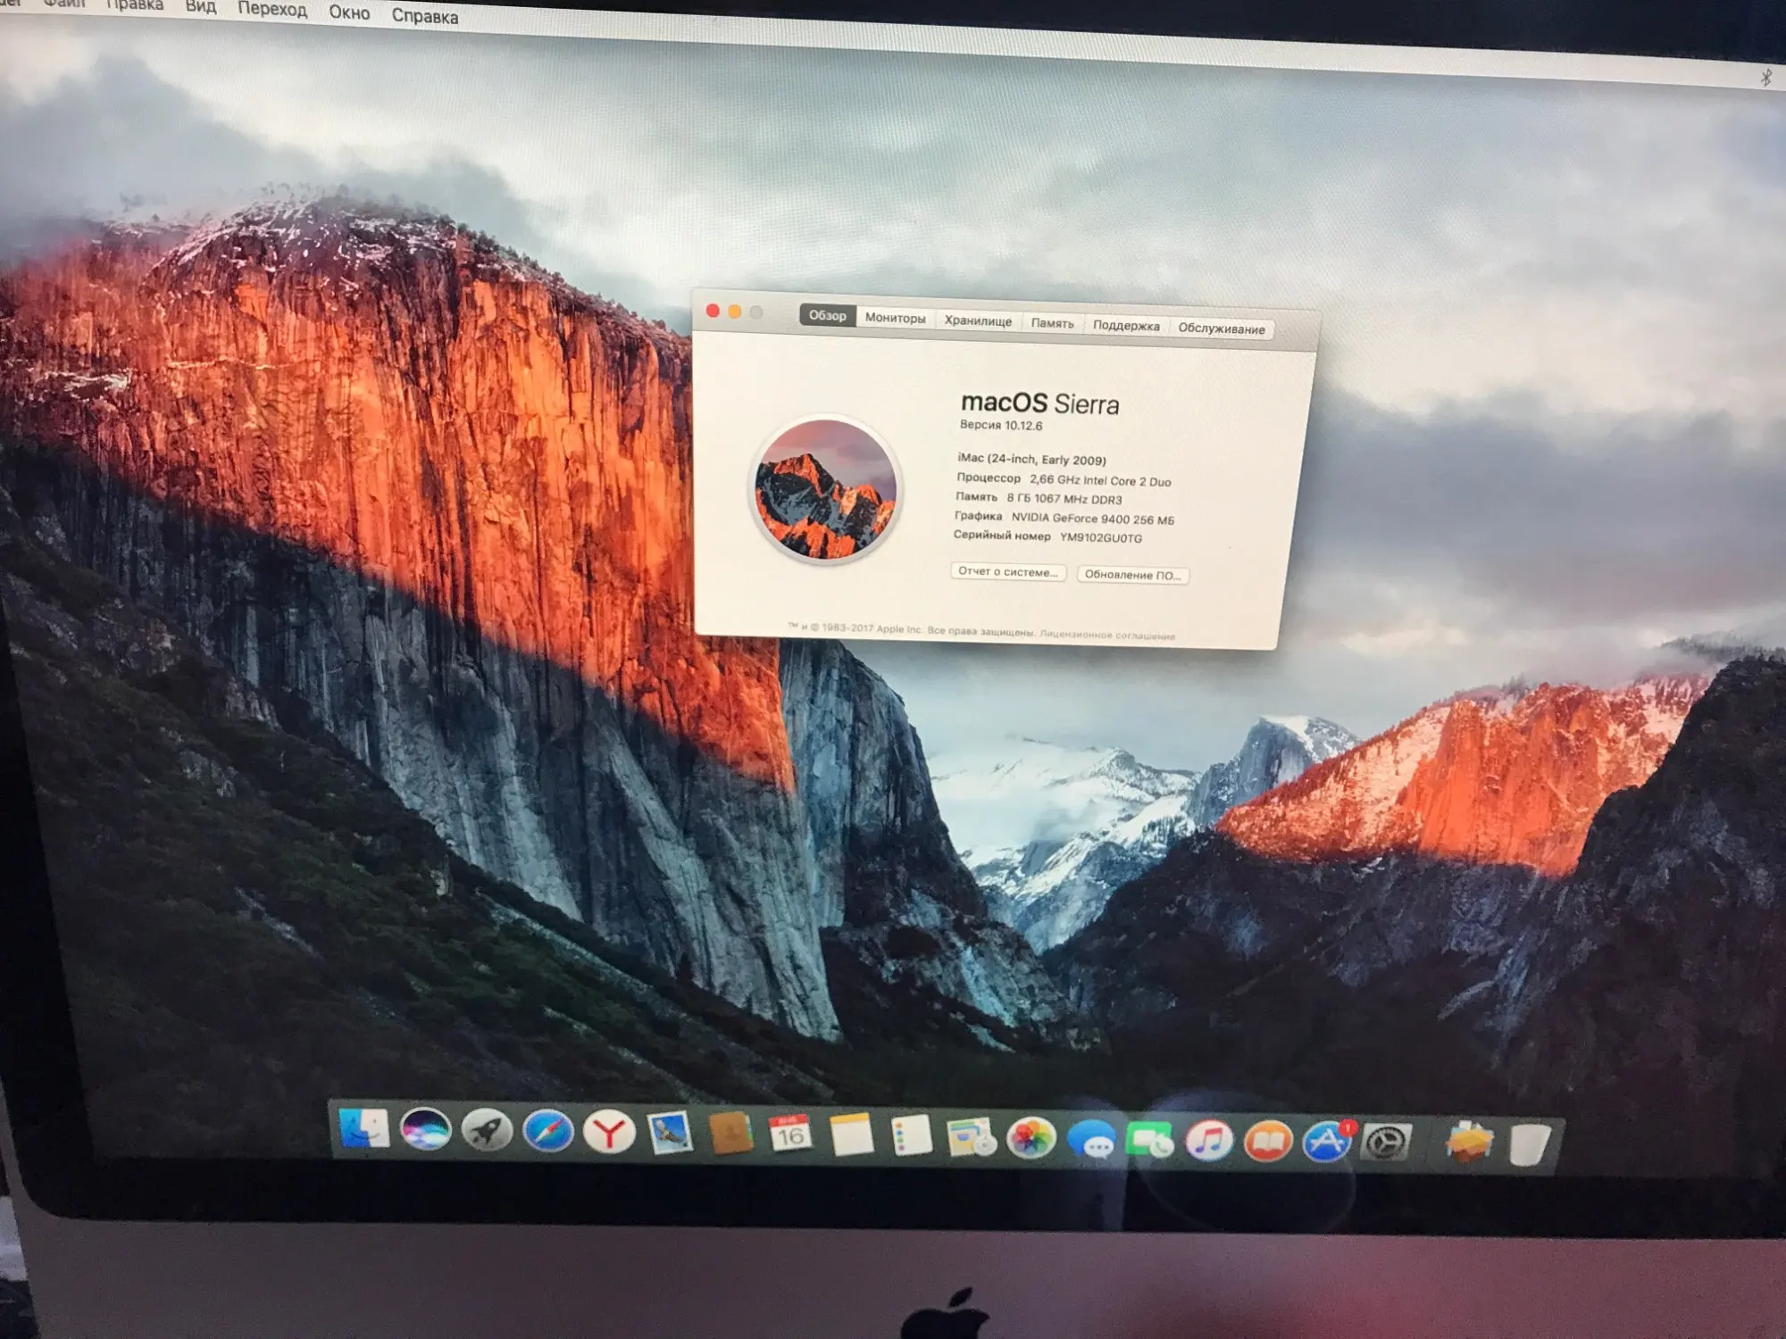Open Finder from the Dock
This screenshot has width=1786, height=1339.
click(x=364, y=1128)
